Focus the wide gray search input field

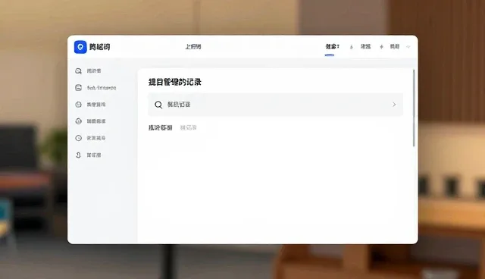[275, 105]
